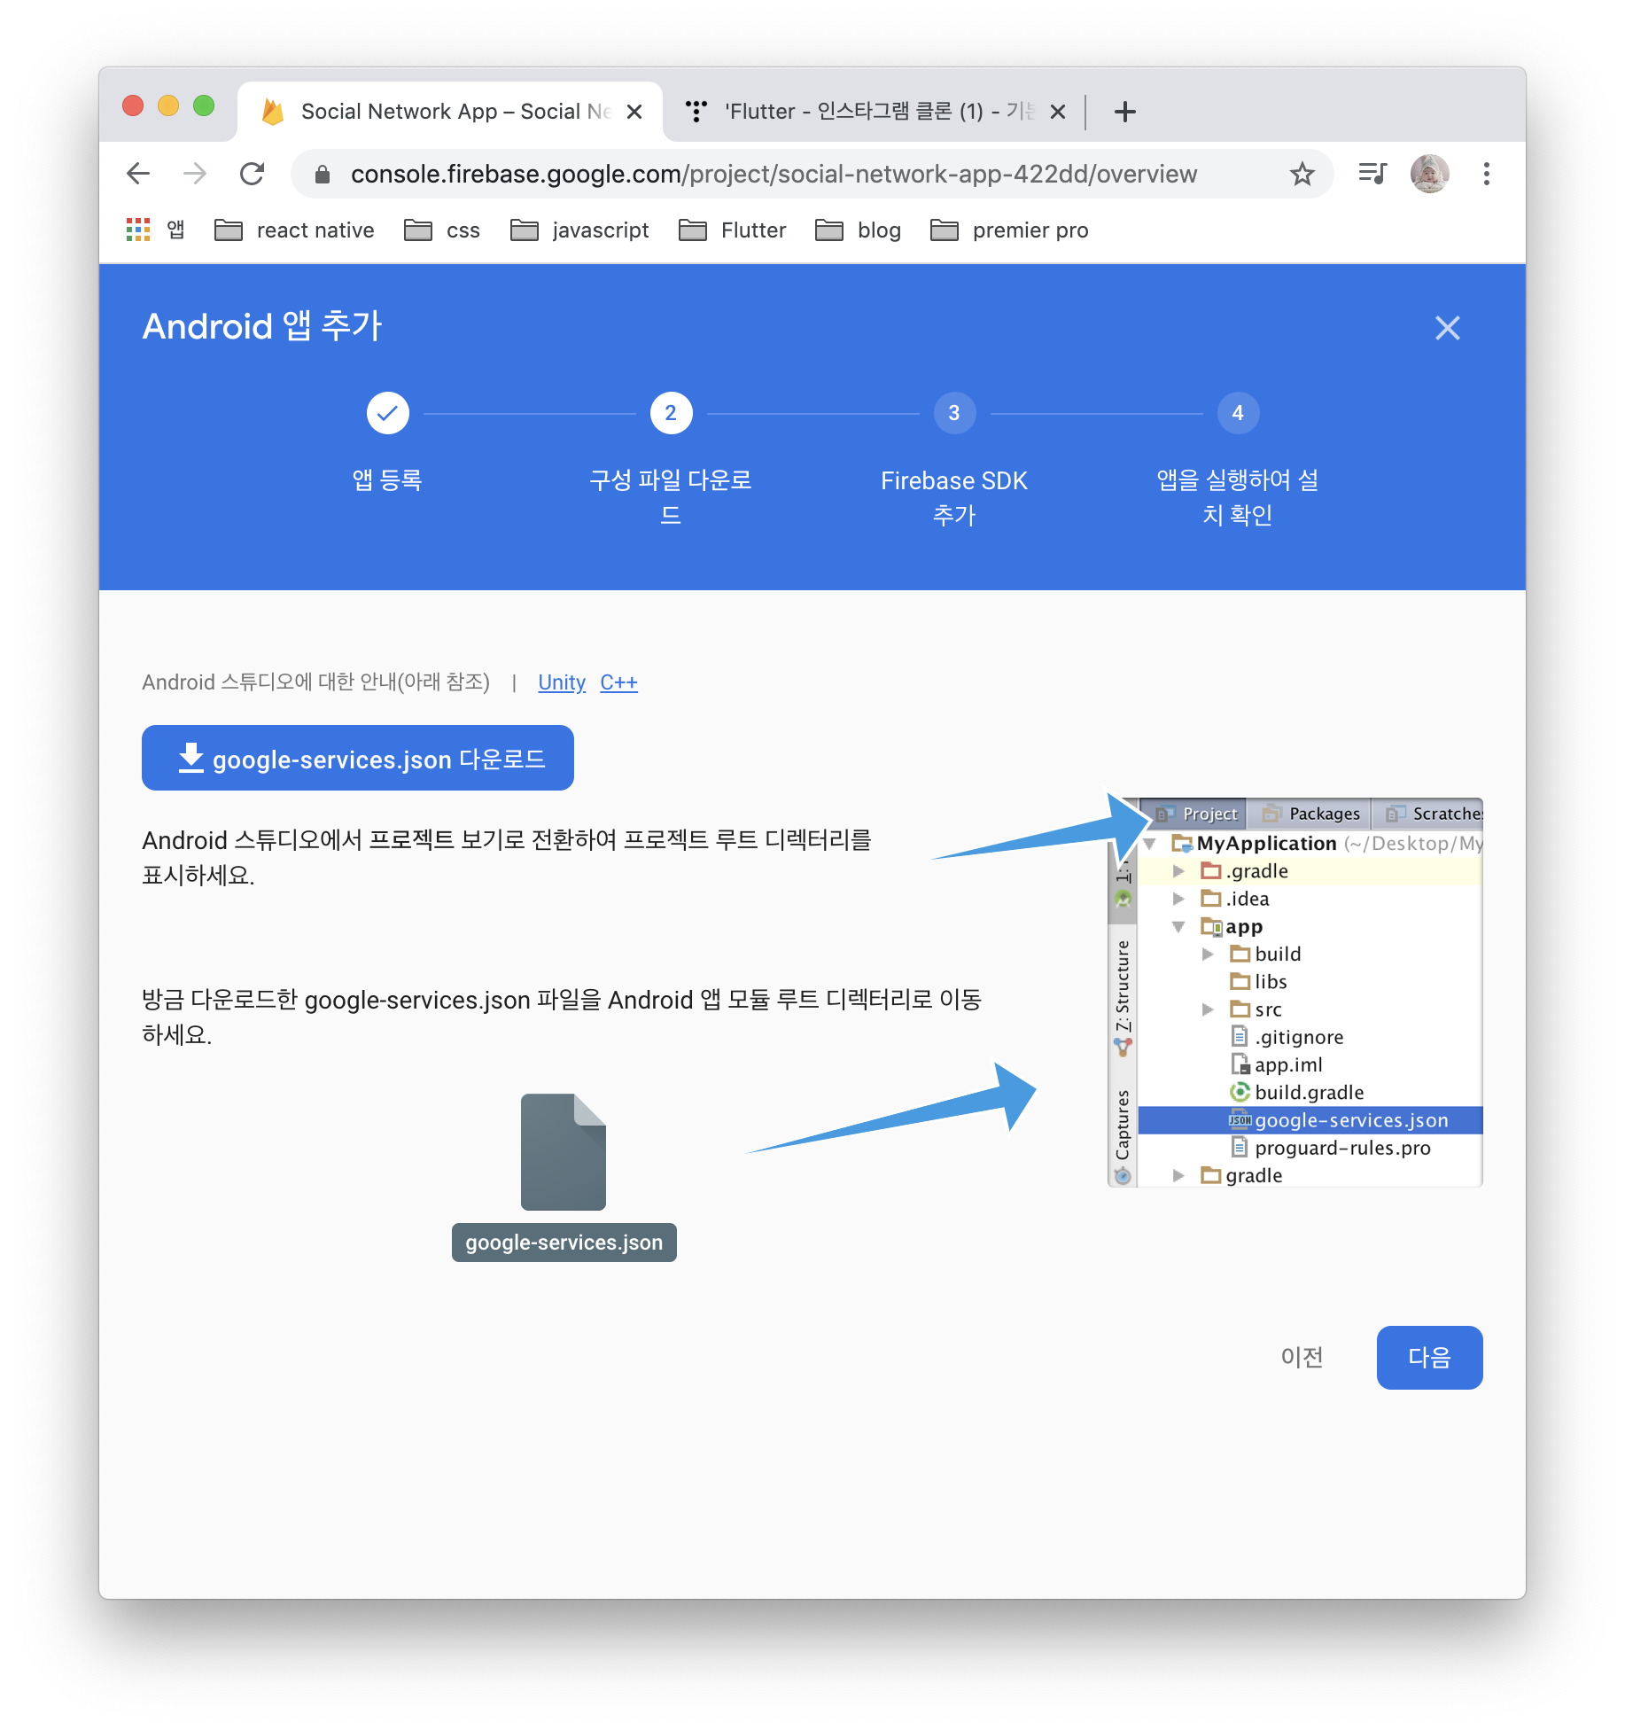This screenshot has width=1625, height=1730.
Task: Open Chrome's three-dot menu
Action: click(1487, 174)
